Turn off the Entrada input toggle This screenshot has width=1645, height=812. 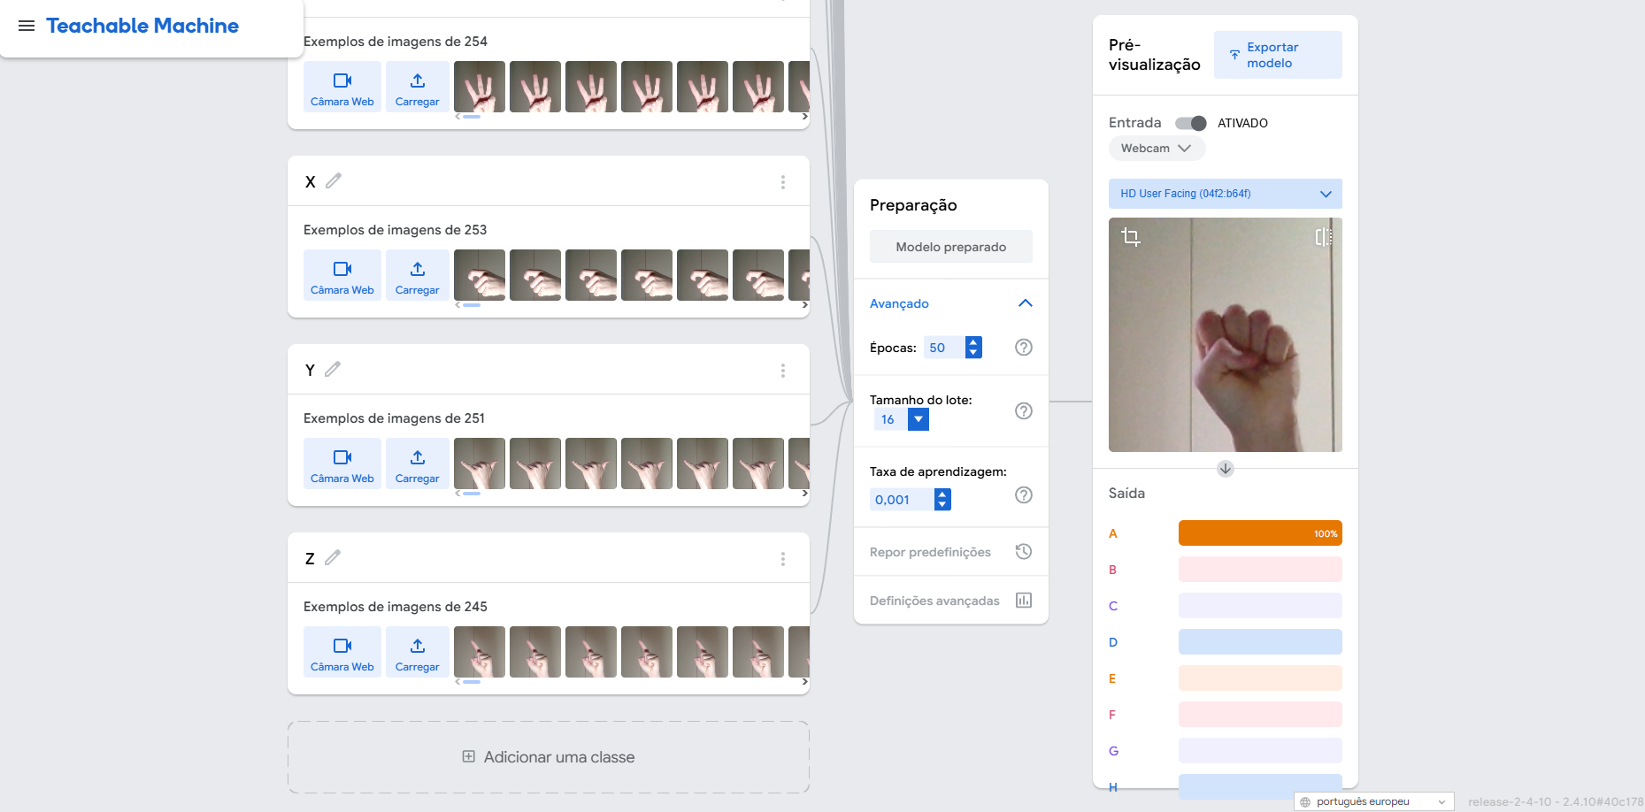(x=1190, y=123)
